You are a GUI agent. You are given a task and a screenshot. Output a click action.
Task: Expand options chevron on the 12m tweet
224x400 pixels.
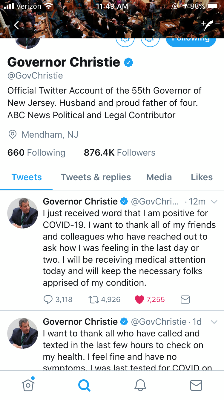[214, 202]
